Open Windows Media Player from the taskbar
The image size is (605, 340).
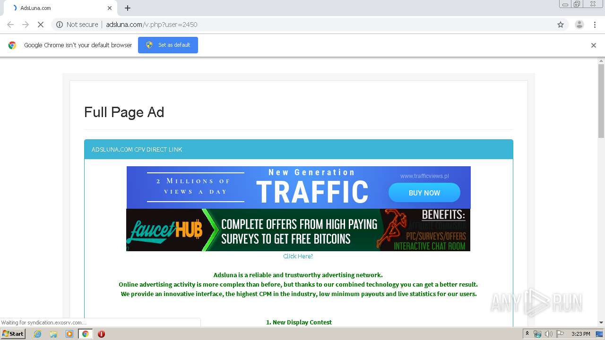pos(69,334)
